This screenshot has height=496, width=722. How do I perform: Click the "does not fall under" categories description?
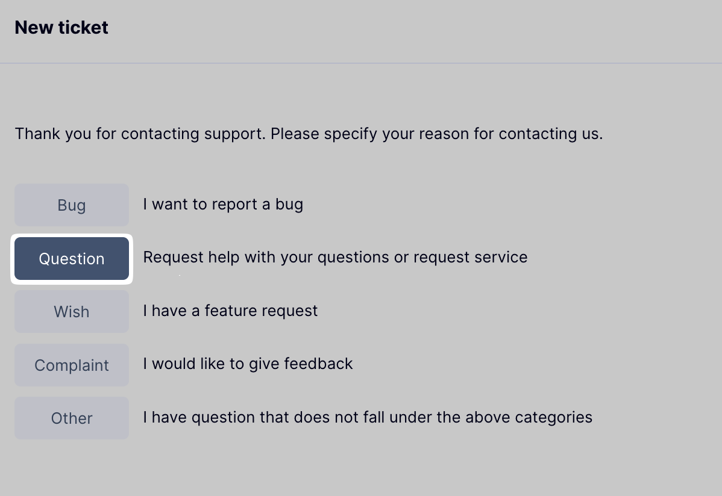(x=368, y=417)
